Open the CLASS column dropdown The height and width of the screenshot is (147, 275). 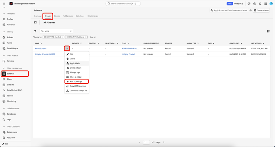click(128, 43)
